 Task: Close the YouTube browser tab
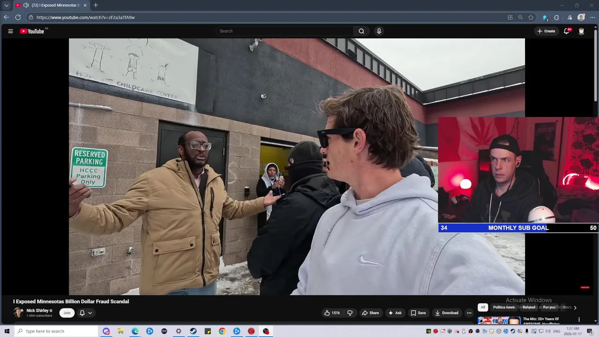pos(85,5)
